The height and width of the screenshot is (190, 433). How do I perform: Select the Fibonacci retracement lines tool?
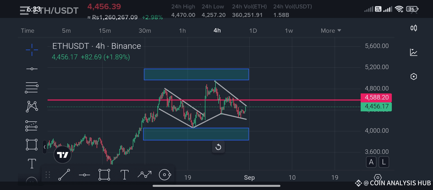pos(32,88)
